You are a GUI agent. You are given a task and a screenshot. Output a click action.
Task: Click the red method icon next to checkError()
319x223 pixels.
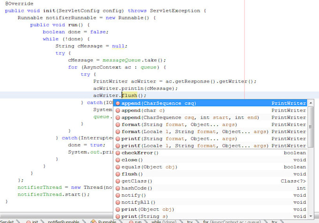coord(118,153)
